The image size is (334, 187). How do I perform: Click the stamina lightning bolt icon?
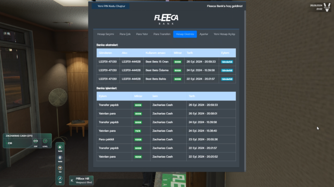click(x=60, y=178)
